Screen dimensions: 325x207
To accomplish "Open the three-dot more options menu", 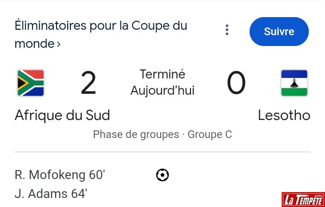I will click(227, 31).
